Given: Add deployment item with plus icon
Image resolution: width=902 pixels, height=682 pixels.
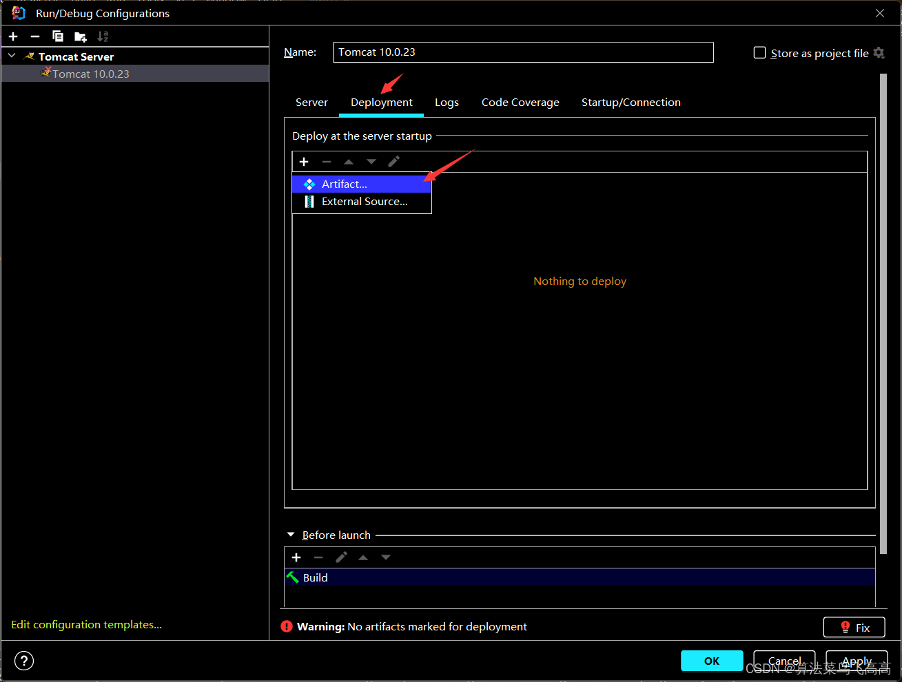Looking at the screenshot, I should pos(304,162).
